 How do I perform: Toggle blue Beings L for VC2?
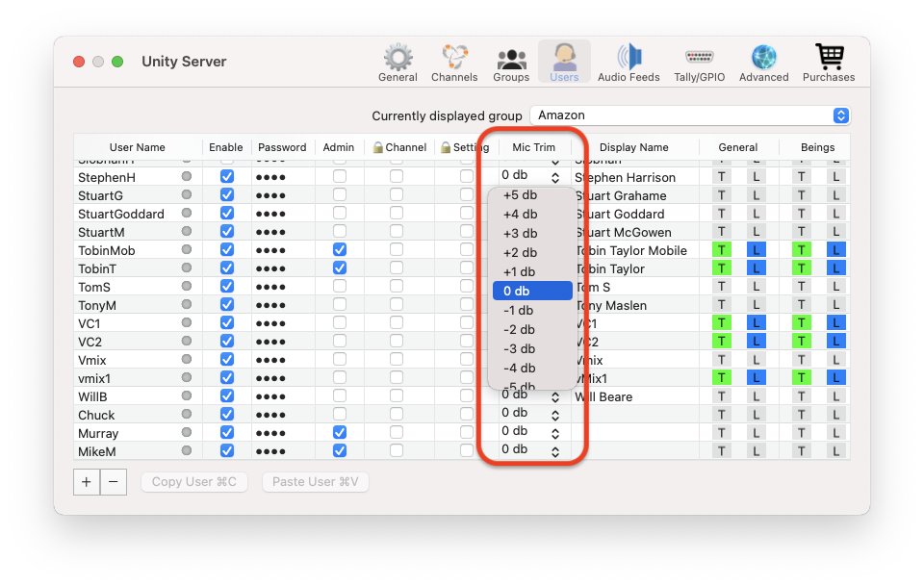(x=835, y=341)
